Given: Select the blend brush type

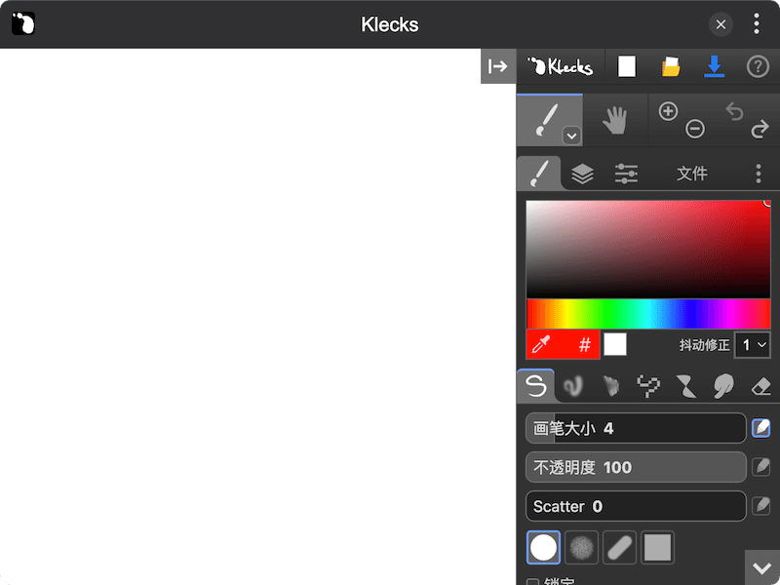Looking at the screenshot, I should pyautogui.click(x=573, y=386).
